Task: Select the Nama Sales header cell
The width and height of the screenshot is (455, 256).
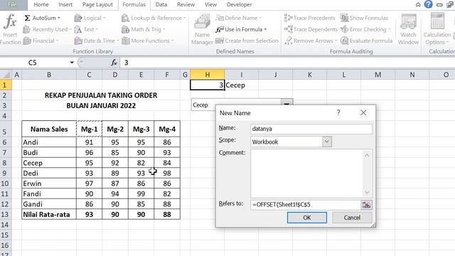Action: click(49, 129)
